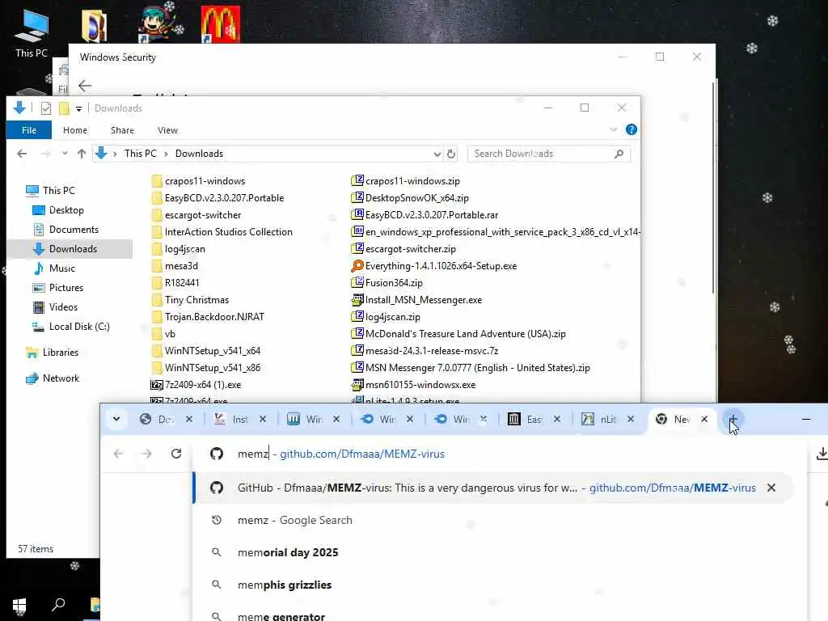Viewport: 828px width, 621px height.
Task: Select Desktop in navigation pane
Action: [x=66, y=210]
